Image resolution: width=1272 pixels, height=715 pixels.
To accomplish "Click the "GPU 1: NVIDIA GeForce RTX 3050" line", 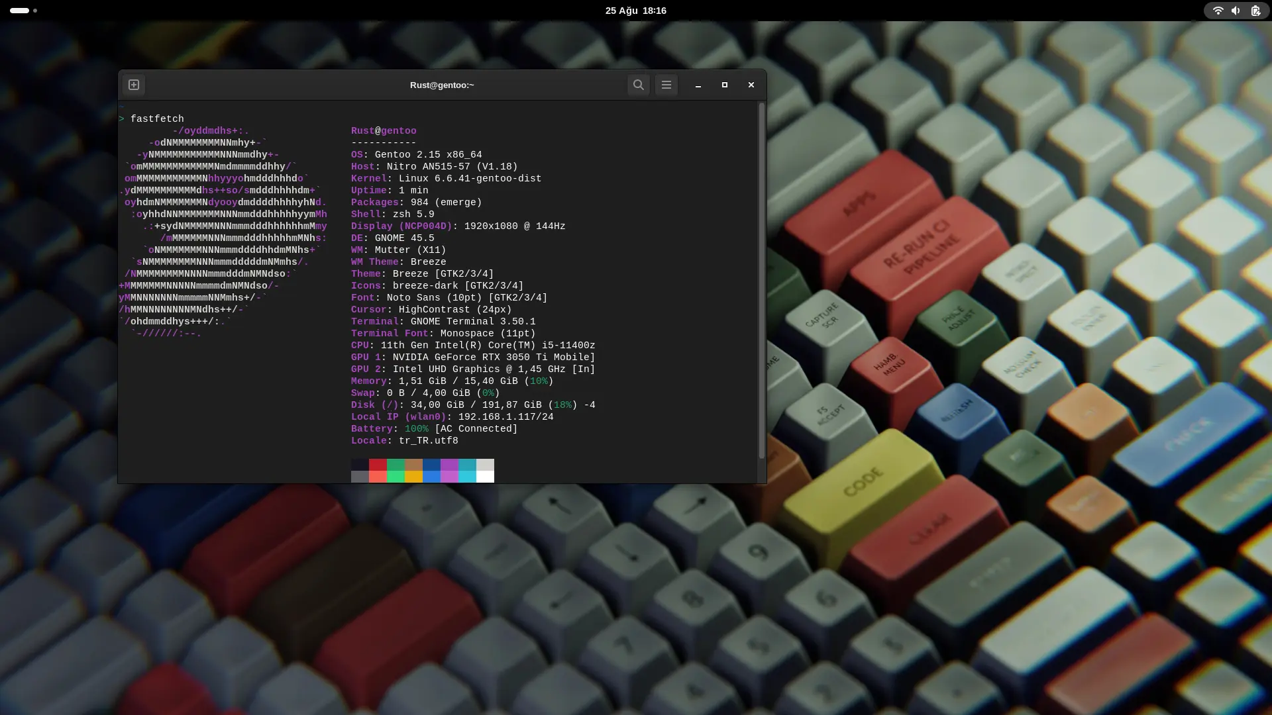I will click(x=473, y=358).
